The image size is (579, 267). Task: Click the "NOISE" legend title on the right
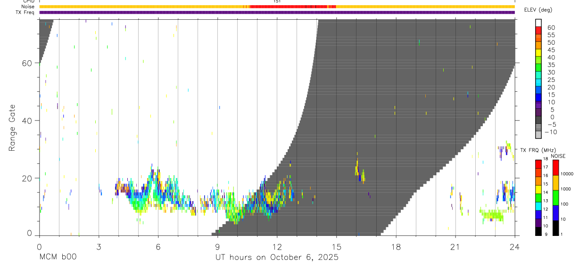coord(559,156)
